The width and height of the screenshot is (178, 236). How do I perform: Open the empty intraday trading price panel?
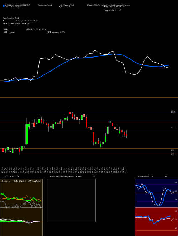point(71,200)
